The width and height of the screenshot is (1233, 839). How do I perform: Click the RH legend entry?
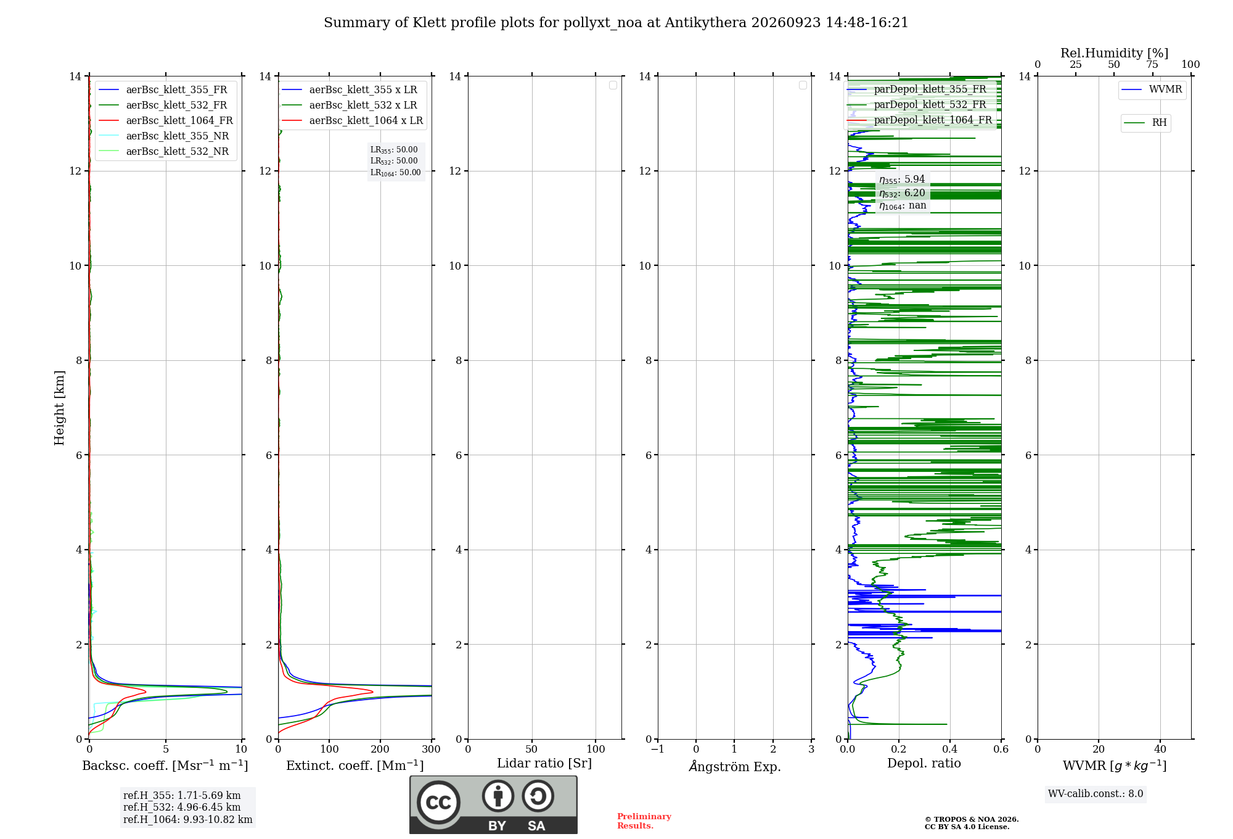pos(1145,123)
